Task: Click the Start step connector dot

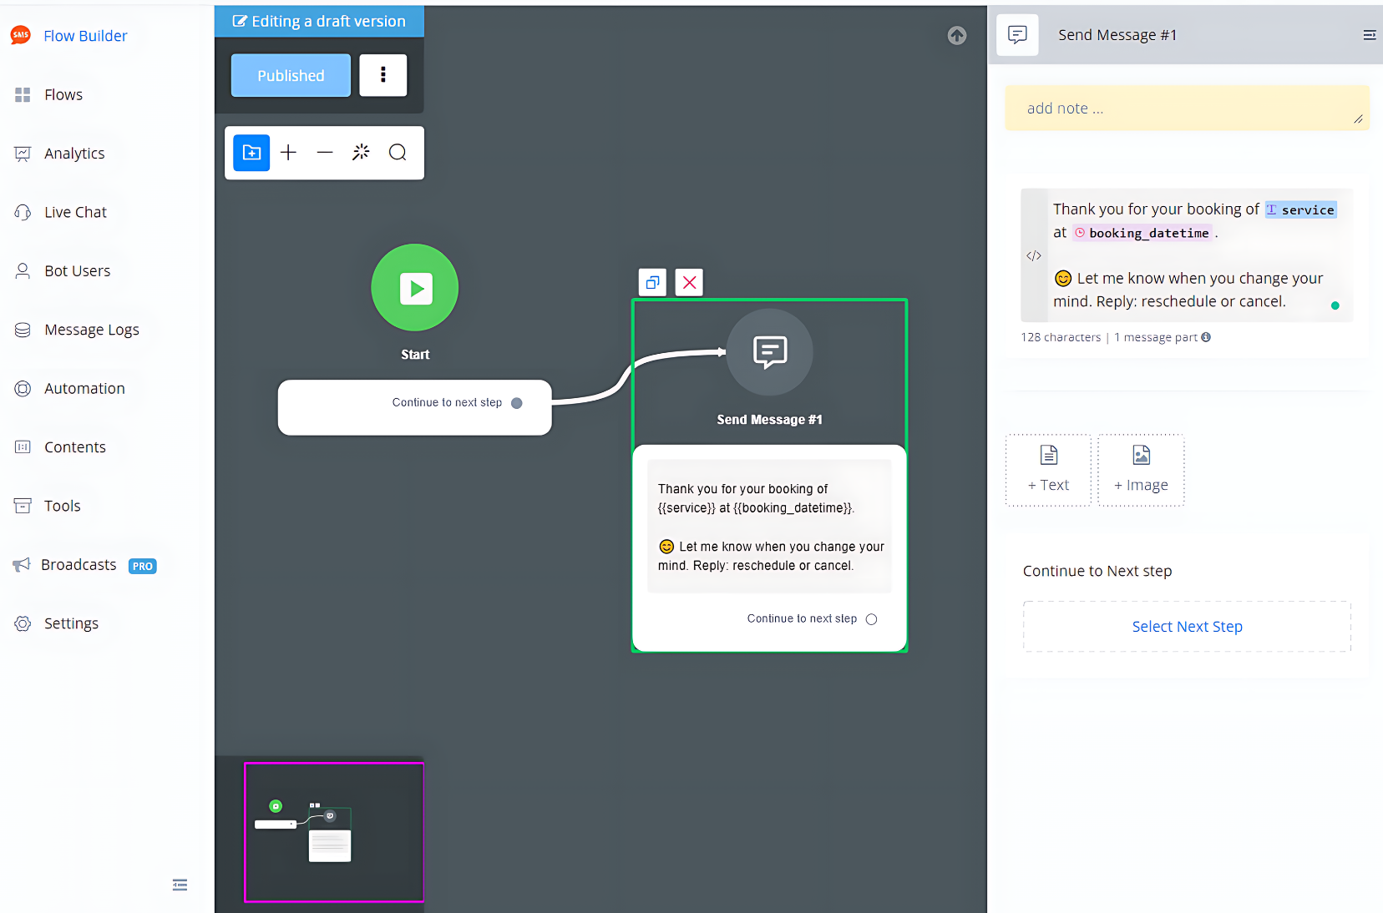Action: pos(517,403)
